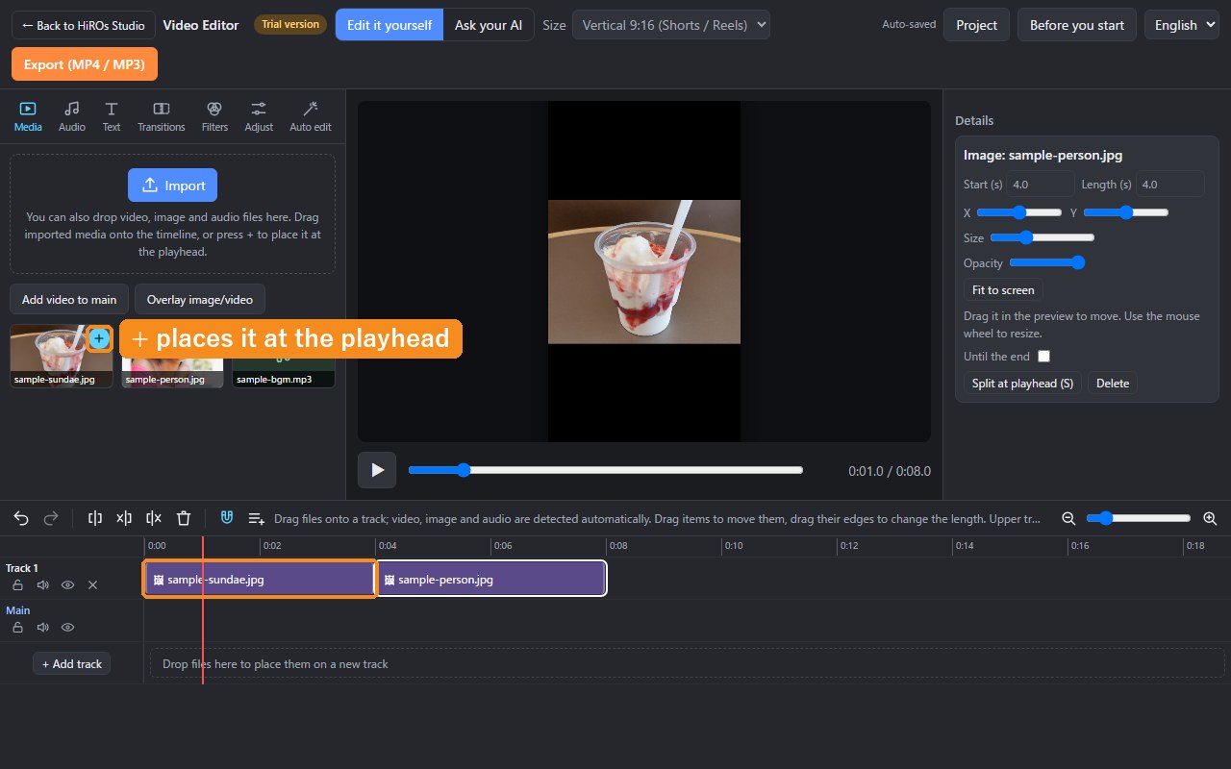Tick the Until the end checkbox
This screenshot has height=769, width=1231.
[1043, 357]
